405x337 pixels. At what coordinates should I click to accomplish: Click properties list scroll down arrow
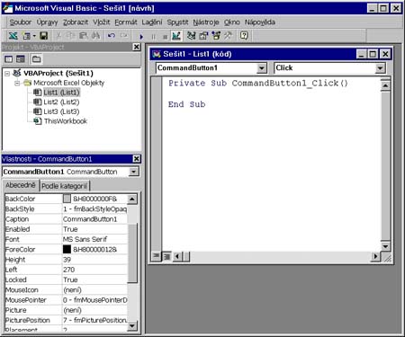click(132, 325)
